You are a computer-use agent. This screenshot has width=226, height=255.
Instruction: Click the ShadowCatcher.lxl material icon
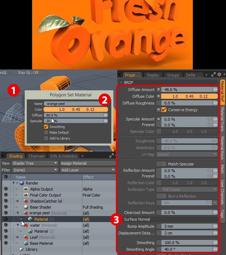point(26,201)
